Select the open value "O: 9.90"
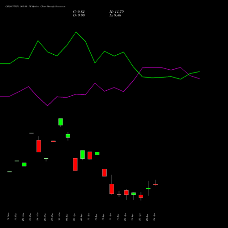Viewport: 228px width, 228px height. (x=79, y=16)
